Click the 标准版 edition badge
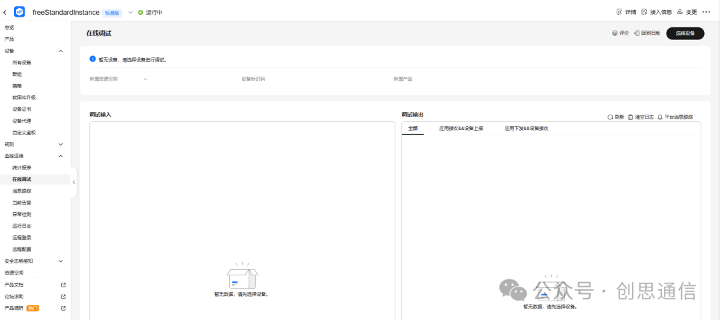The height and width of the screenshot is (320, 720). pyautogui.click(x=112, y=13)
